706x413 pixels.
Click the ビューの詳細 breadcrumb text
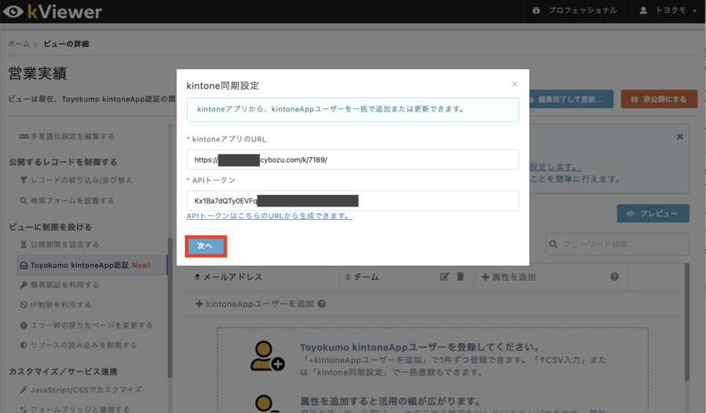click(x=66, y=44)
